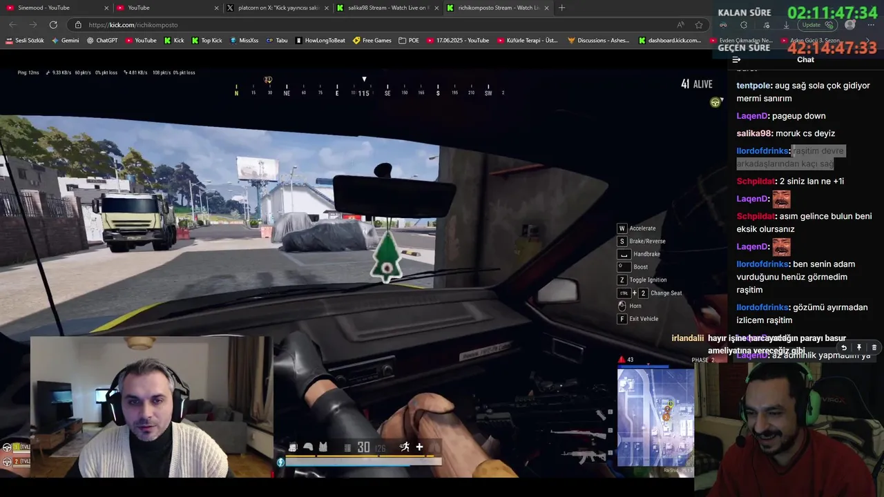Click the Toggle Ignition key hint
Image resolution: width=884 pixels, height=497 pixels.
click(x=642, y=280)
